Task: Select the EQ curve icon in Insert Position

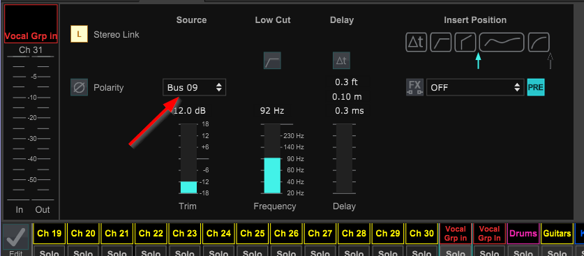Action: pyautogui.click(x=502, y=42)
